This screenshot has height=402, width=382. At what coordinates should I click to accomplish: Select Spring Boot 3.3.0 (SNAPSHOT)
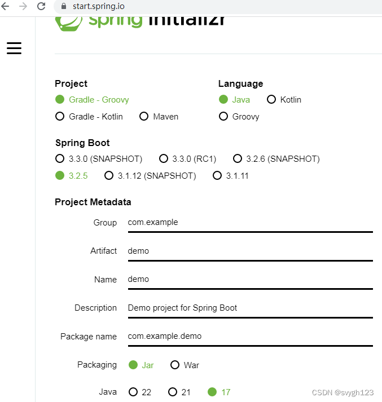click(x=99, y=158)
